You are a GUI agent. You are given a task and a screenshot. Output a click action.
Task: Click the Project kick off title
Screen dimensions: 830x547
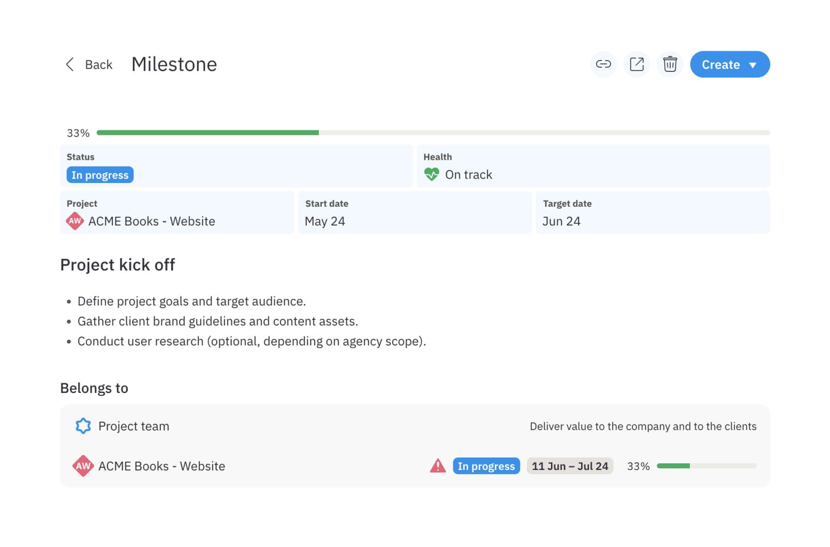click(x=117, y=265)
